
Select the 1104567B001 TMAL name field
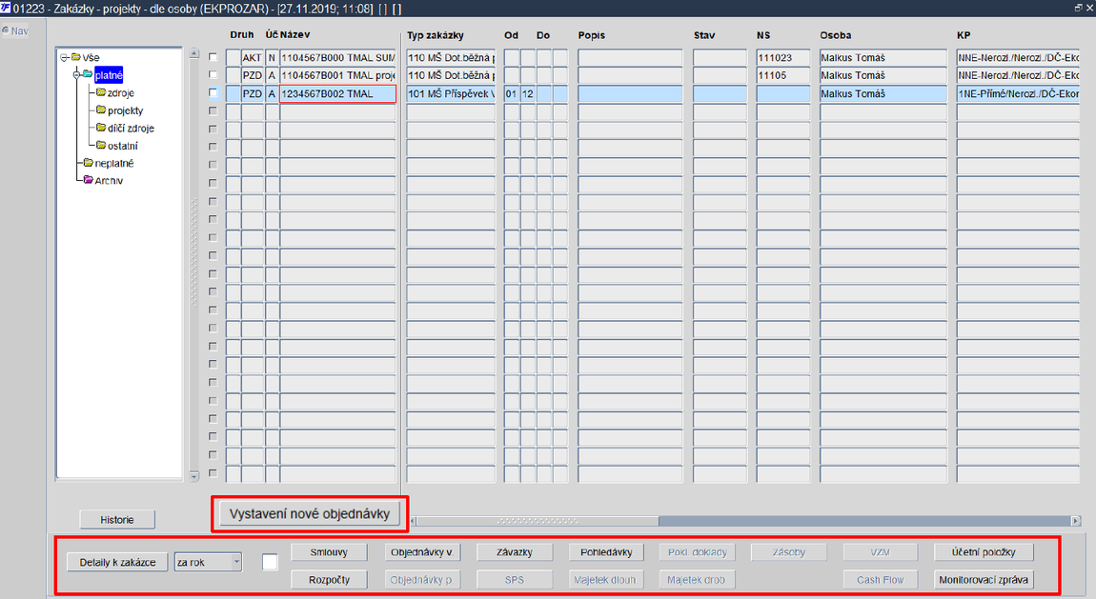click(337, 75)
